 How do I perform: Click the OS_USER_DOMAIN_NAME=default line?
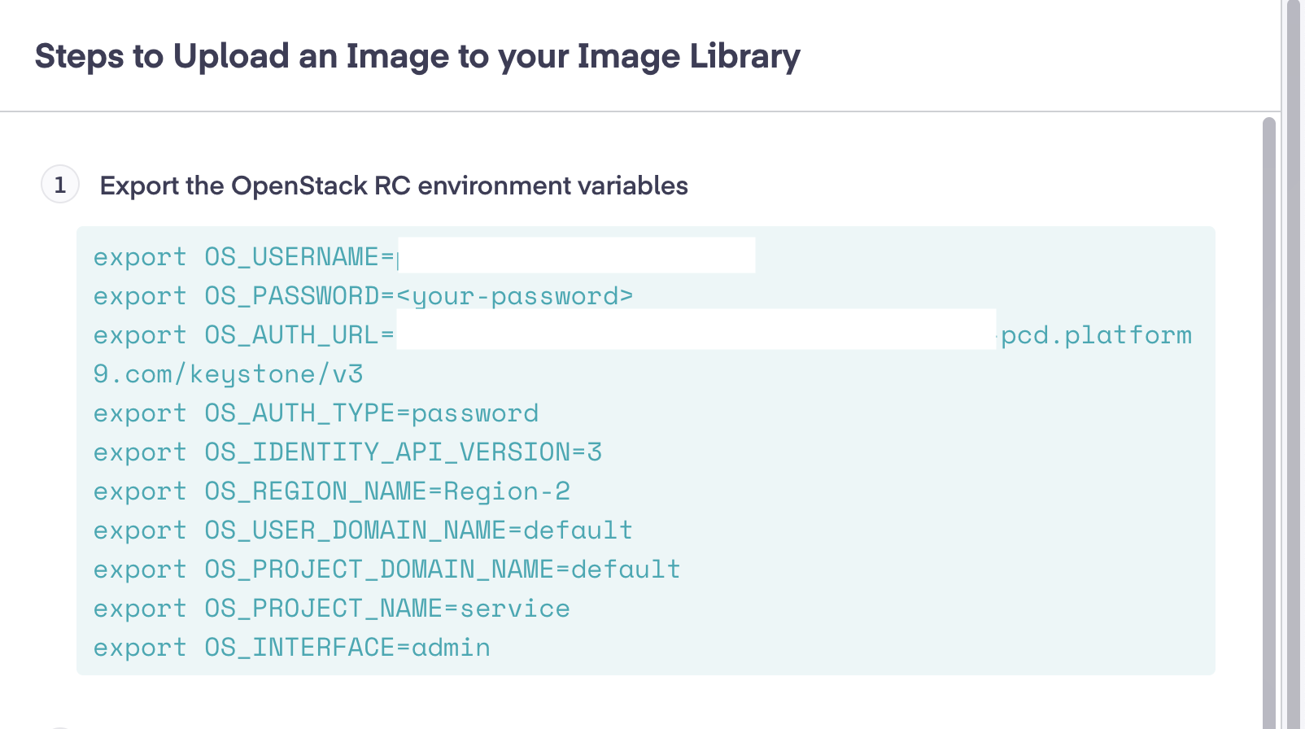pos(363,530)
